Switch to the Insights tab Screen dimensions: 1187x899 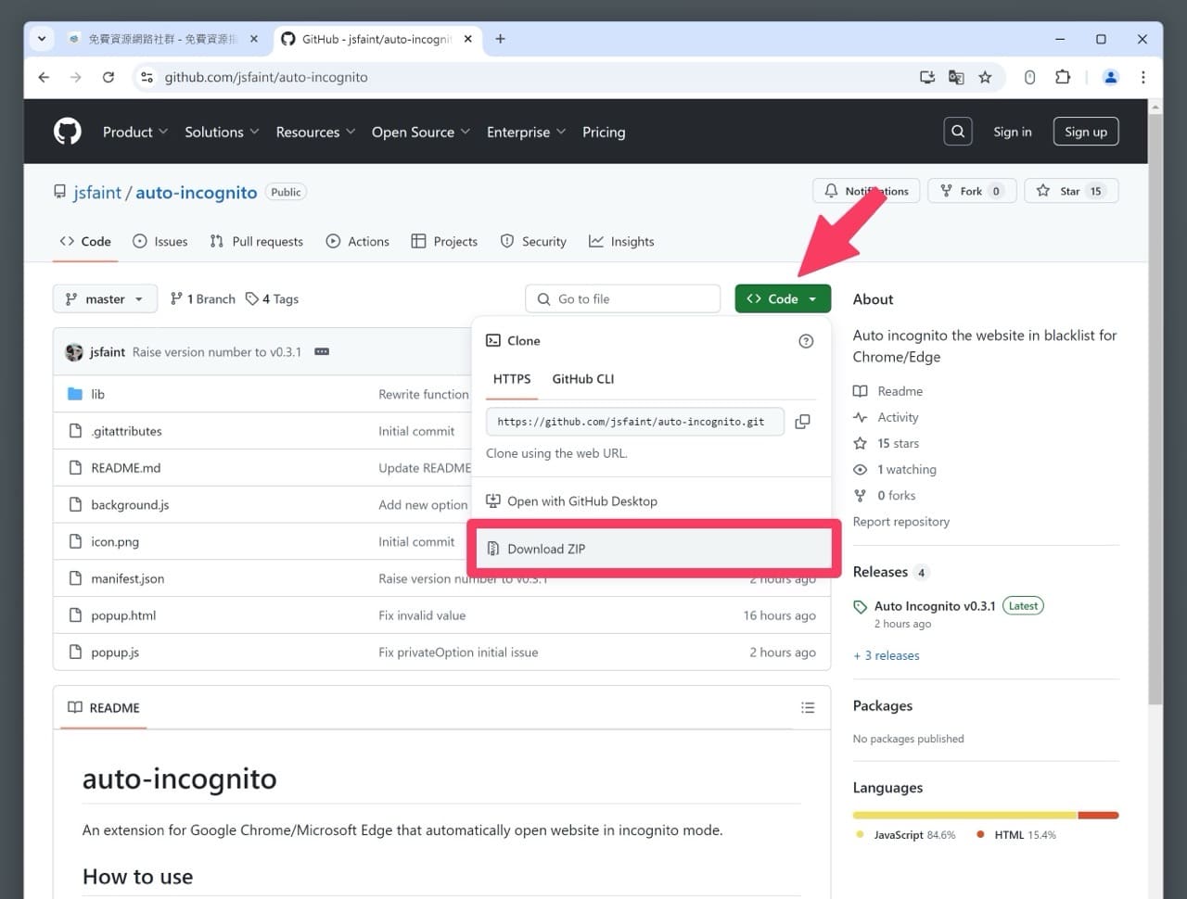click(x=621, y=241)
